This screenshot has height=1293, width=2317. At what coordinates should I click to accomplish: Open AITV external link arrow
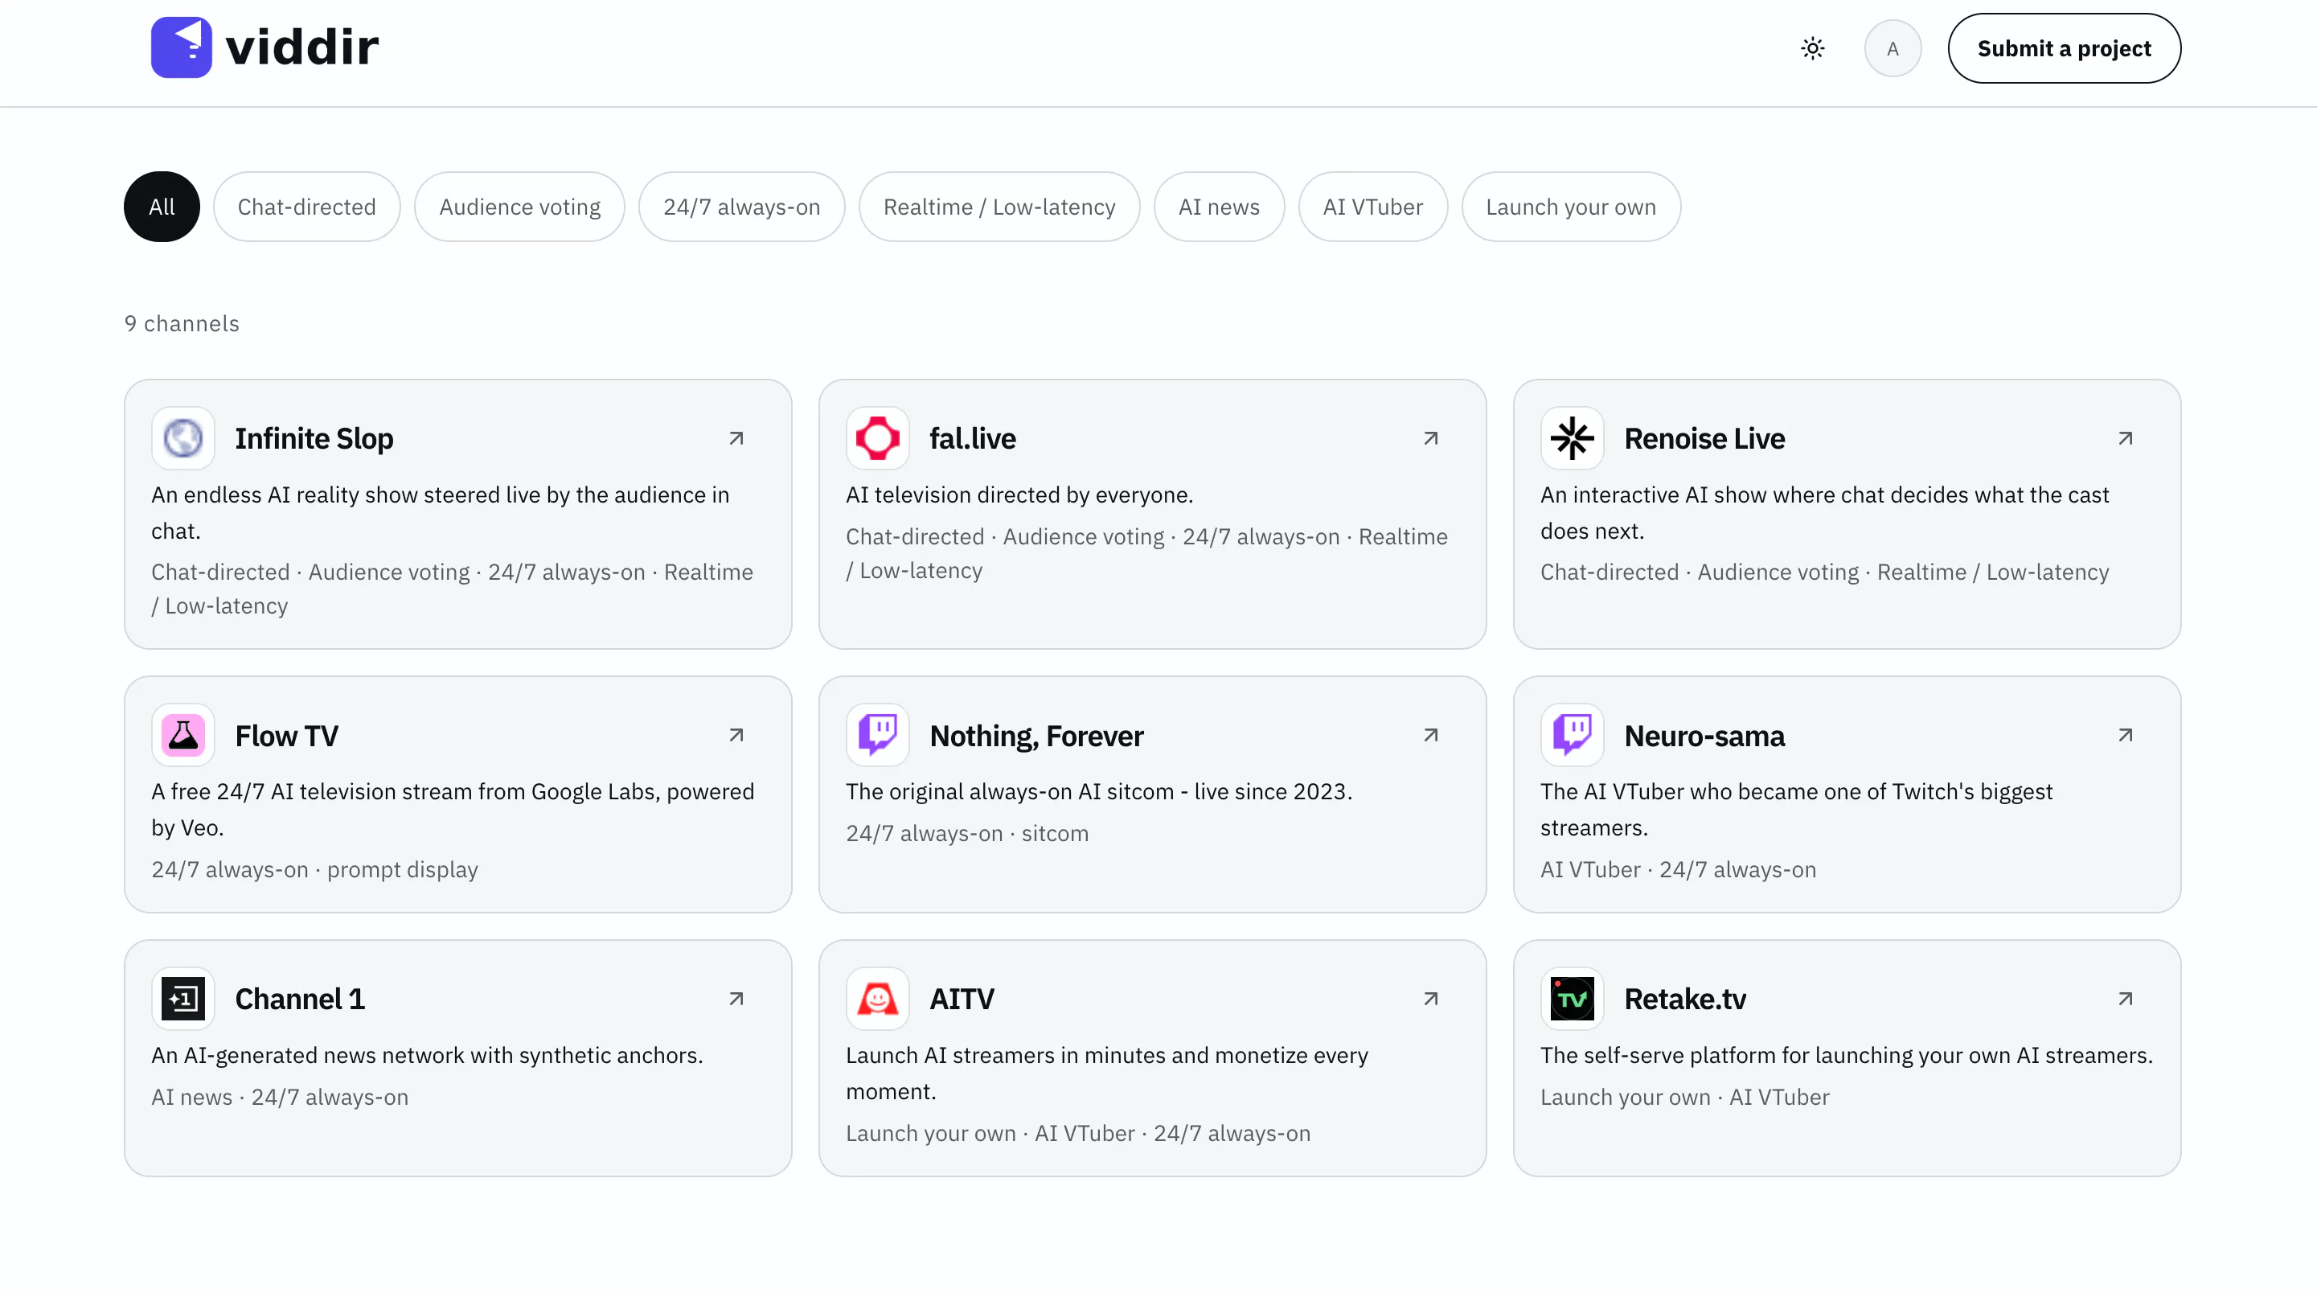[x=1431, y=999]
